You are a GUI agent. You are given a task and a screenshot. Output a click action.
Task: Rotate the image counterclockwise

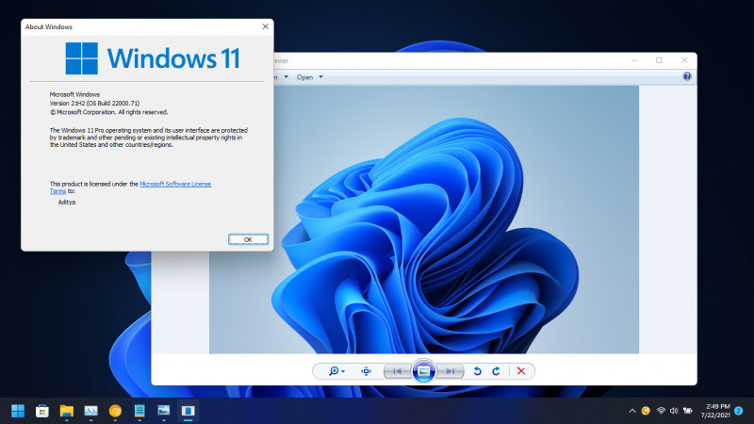tap(478, 371)
